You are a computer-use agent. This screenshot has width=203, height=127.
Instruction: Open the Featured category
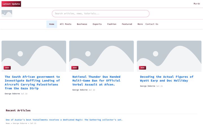pos(127,24)
